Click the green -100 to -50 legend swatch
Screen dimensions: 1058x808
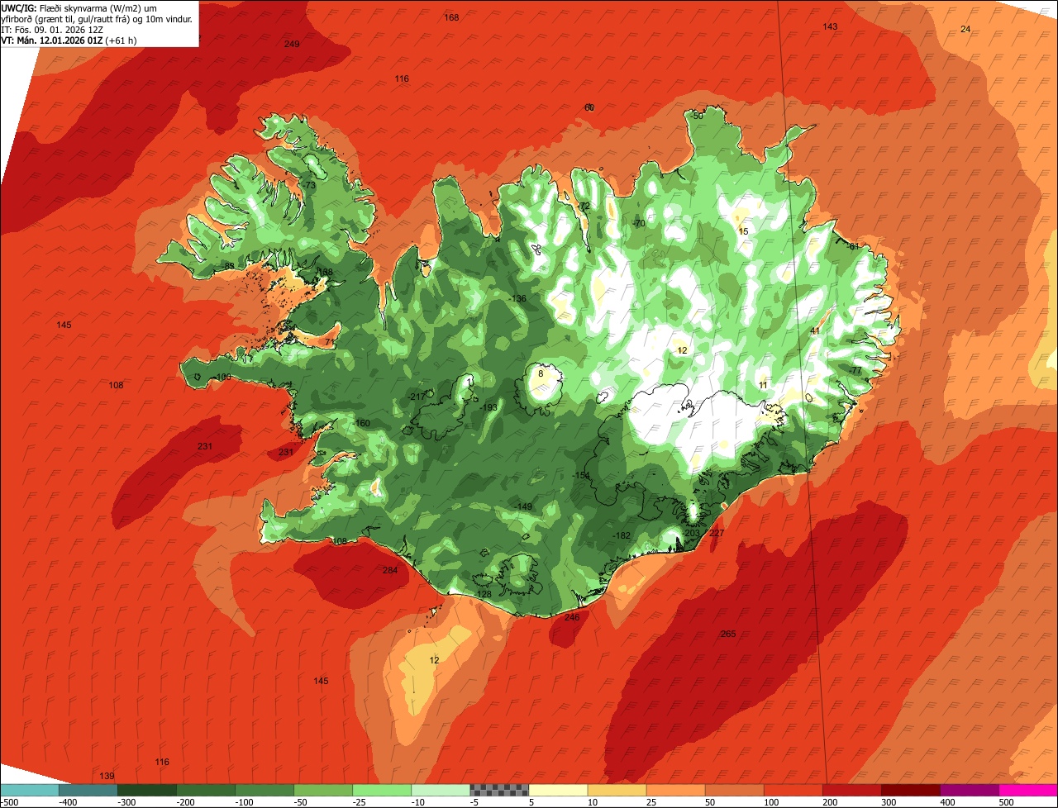(264, 790)
